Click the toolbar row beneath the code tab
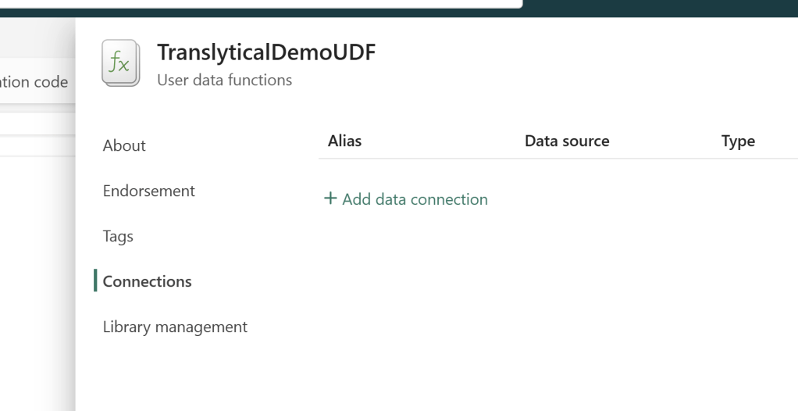This screenshot has height=411, width=798. point(35,123)
